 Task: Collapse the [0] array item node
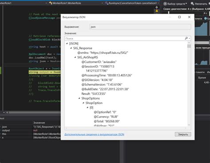88,107
